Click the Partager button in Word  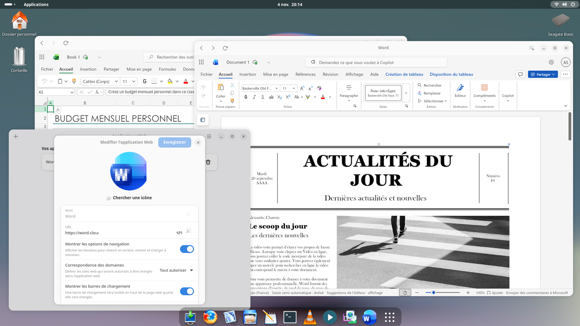tap(542, 74)
